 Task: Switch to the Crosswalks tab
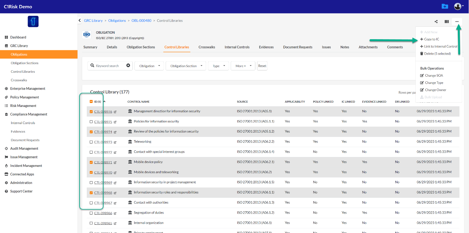coord(207,47)
